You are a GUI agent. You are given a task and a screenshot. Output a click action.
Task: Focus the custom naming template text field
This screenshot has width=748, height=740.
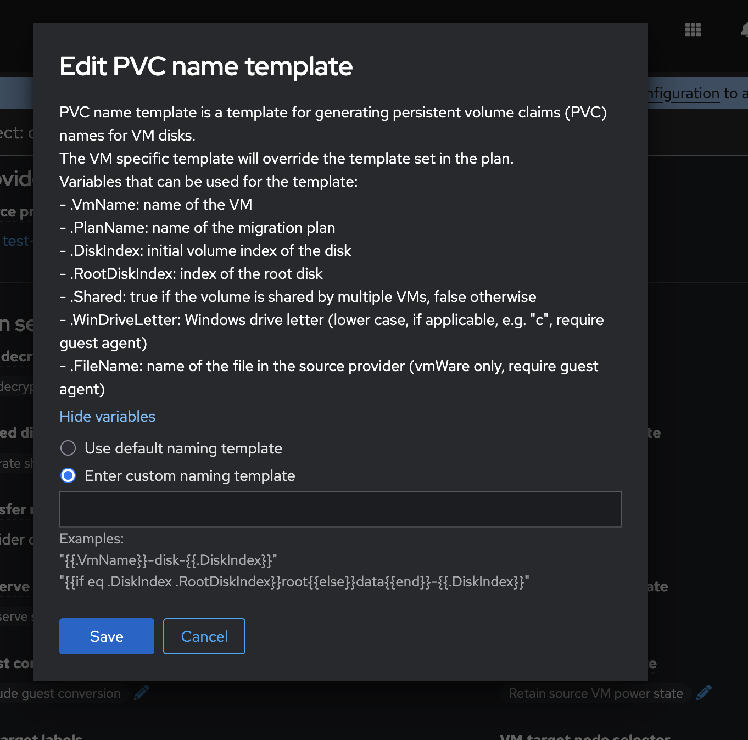pyautogui.click(x=340, y=509)
